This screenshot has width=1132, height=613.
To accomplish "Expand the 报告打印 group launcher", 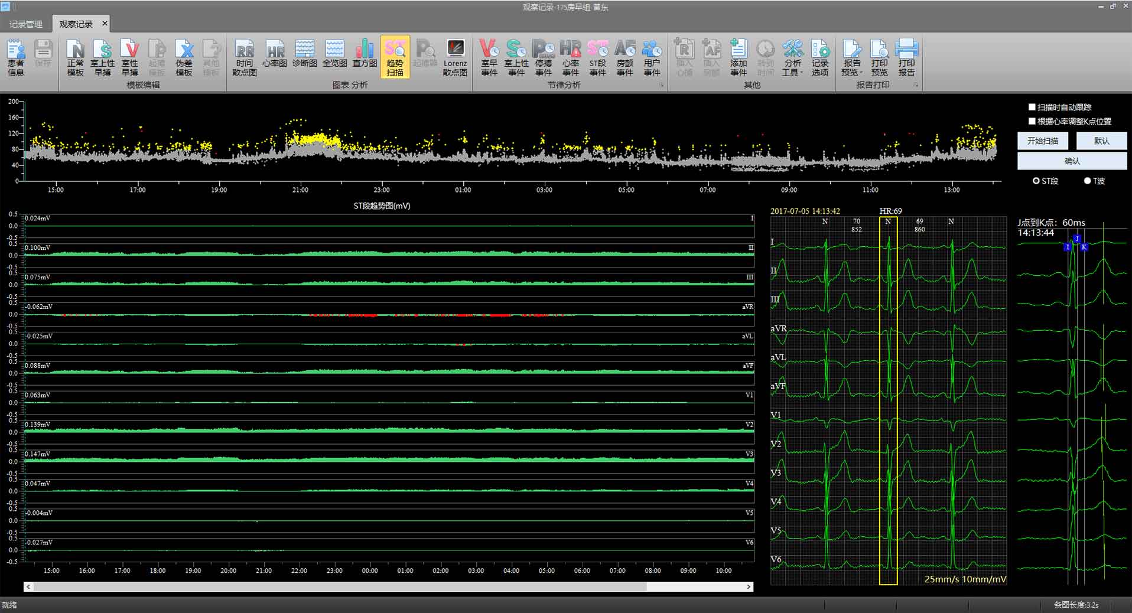I will pyautogui.click(x=916, y=85).
